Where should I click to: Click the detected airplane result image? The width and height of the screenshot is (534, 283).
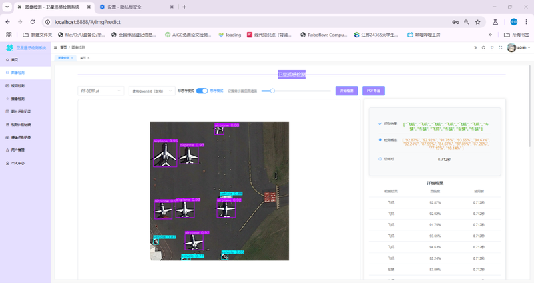(x=219, y=191)
